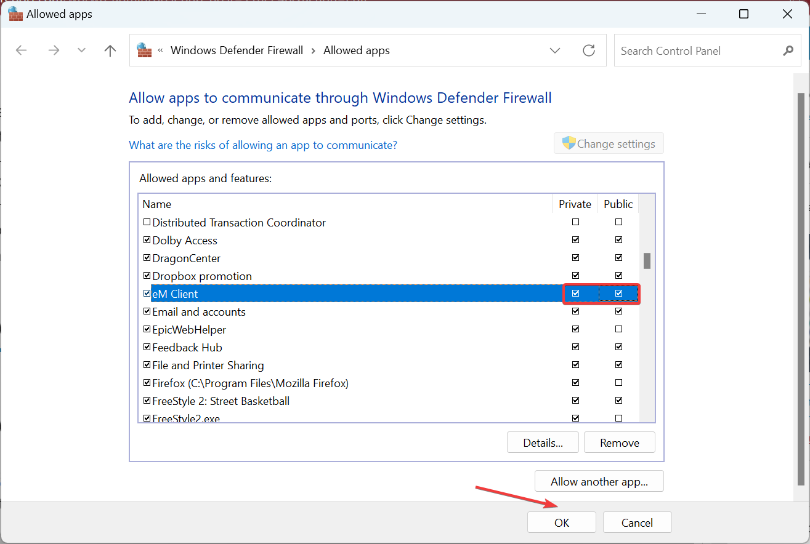Enable EpicWebHelper Public checkbox
This screenshot has height=544, width=810.
(618, 329)
